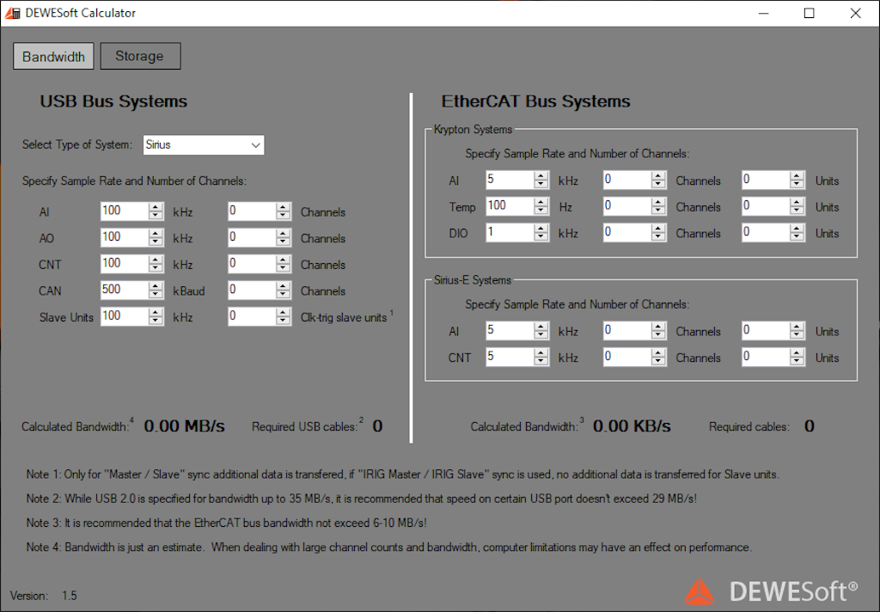Click the 'Sirius-E Systems' group label
The width and height of the screenshot is (880, 612).
pyautogui.click(x=473, y=280)
